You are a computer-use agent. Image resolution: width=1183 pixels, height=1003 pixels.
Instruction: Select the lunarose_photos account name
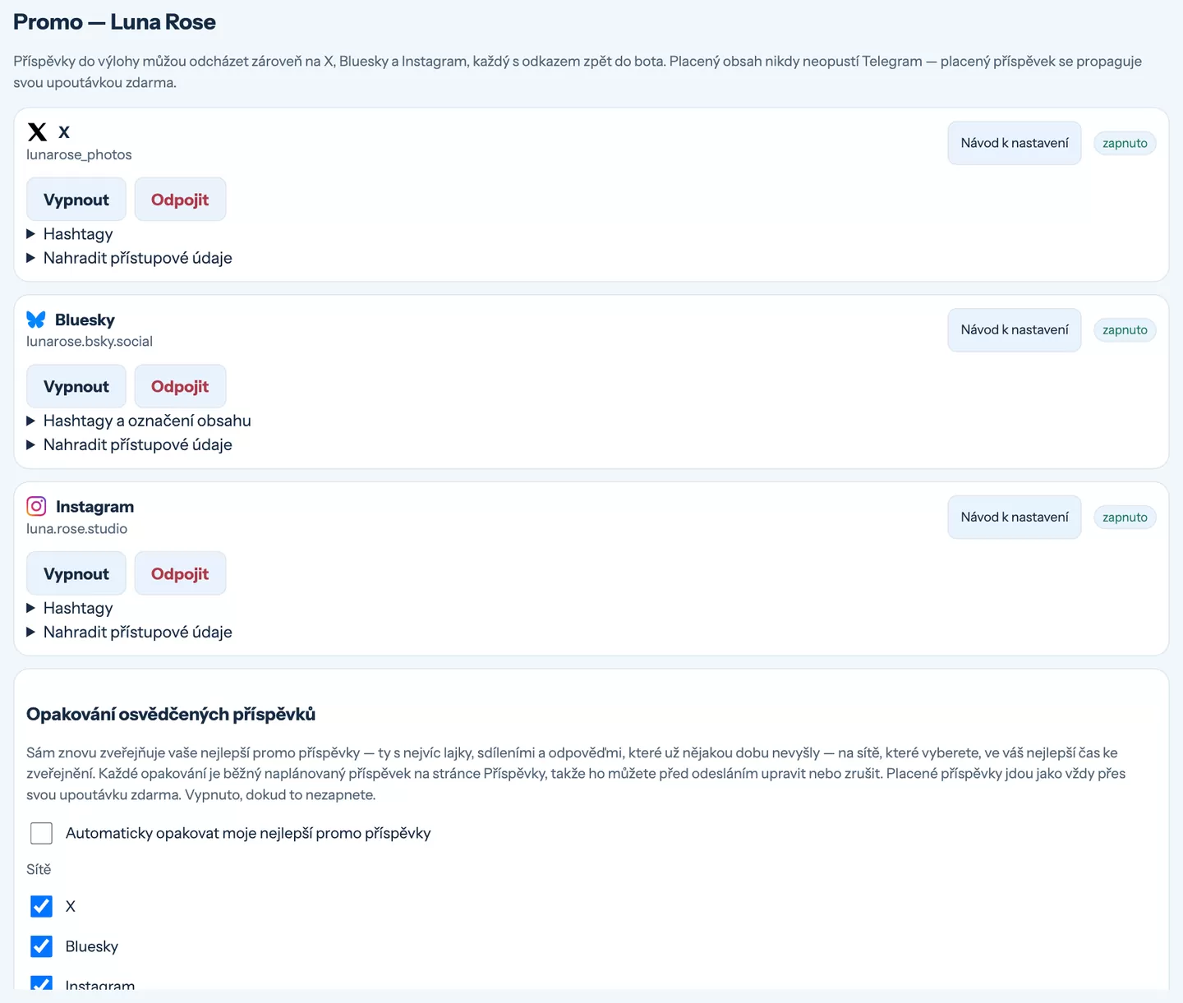pyautogui.click(x=79, y=154)
